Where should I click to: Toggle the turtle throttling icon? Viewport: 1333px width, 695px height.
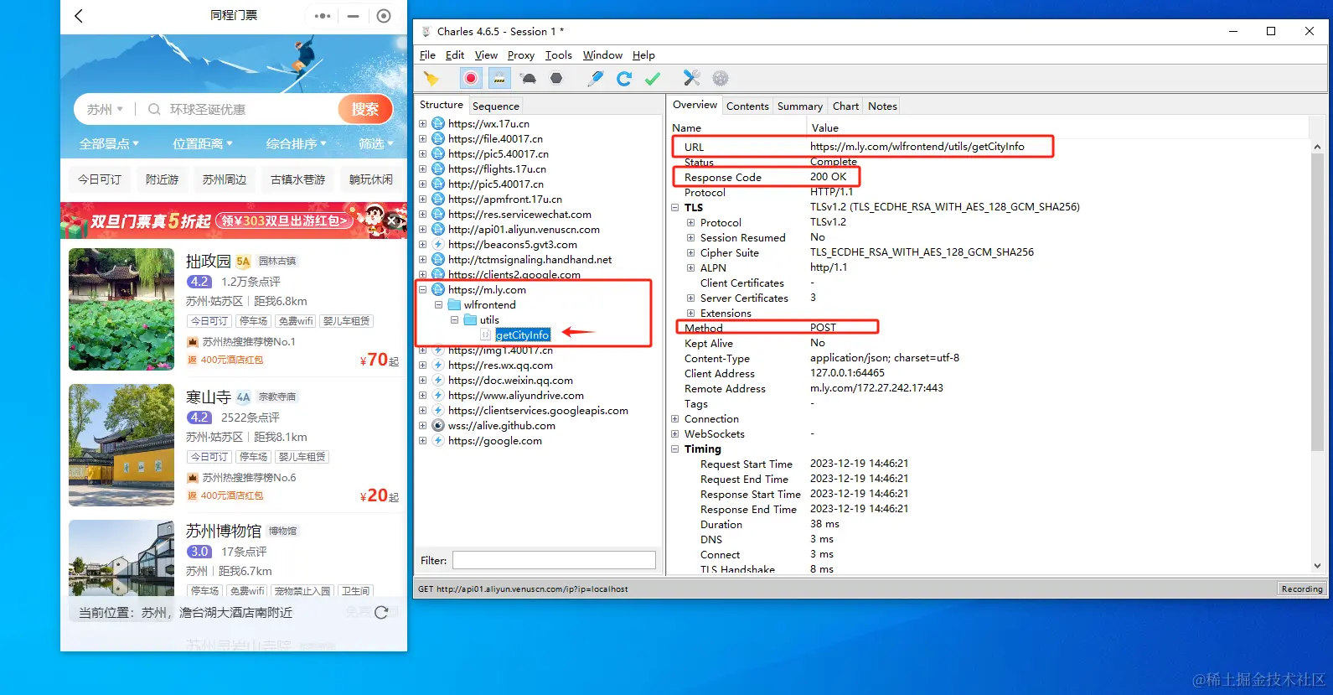[528, 78]
